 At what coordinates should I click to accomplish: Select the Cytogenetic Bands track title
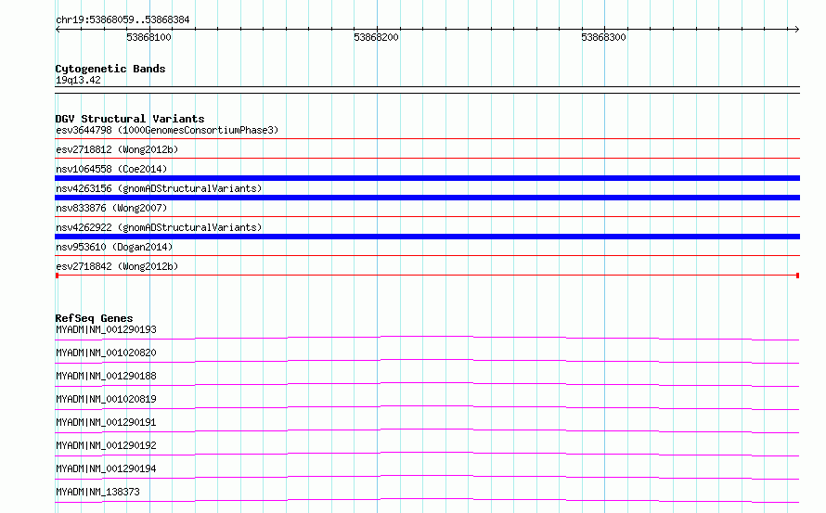(x=110, y=69)
